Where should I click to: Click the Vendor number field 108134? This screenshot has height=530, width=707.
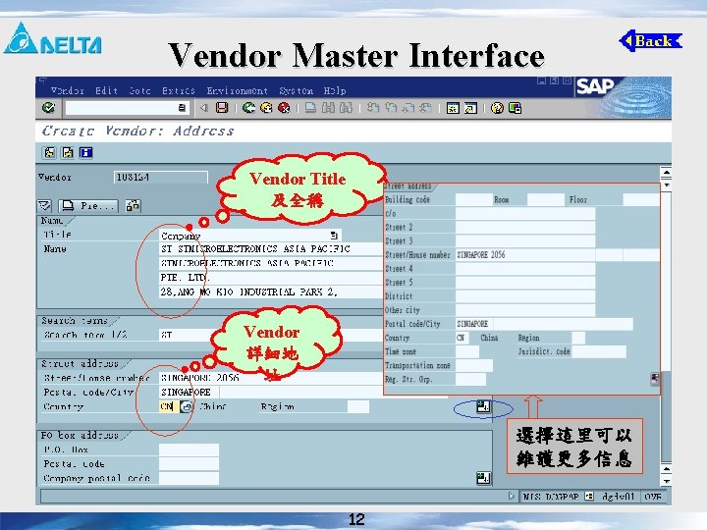(x=161, y=177)
